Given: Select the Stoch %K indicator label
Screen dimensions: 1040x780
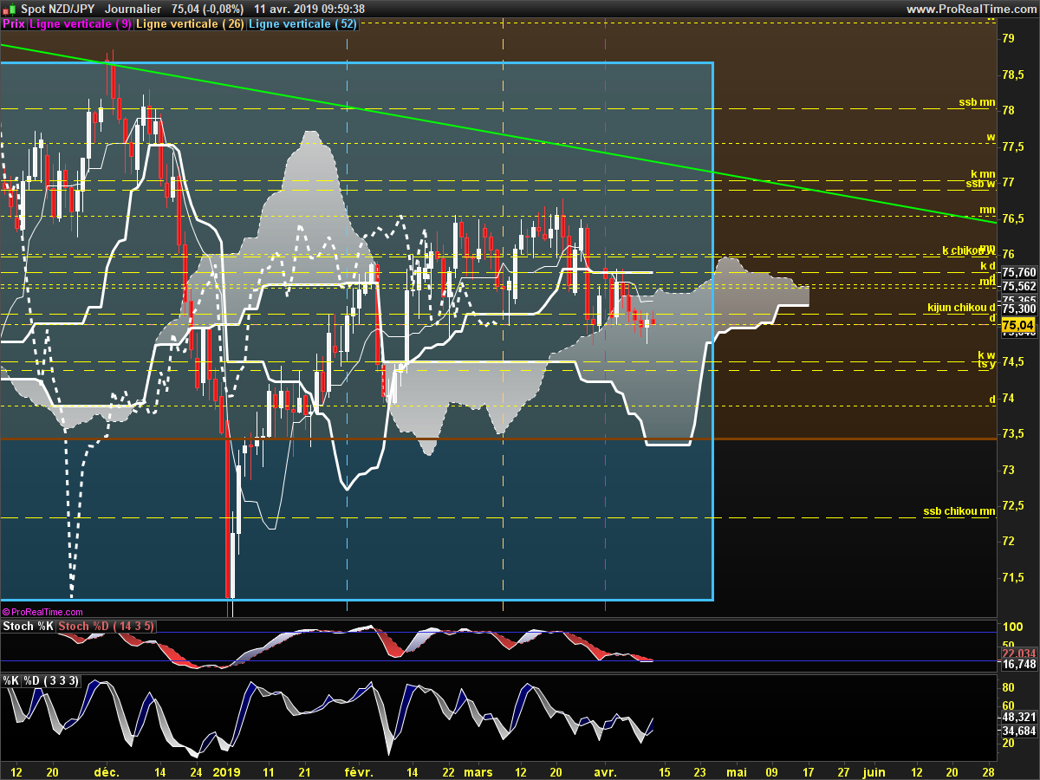Looking at the screenshot, I should coord(29,627).
